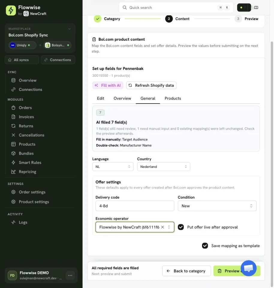The image size is (274, 288).
Task: Open the Repricing module
Action: click(x=27, y=172)
